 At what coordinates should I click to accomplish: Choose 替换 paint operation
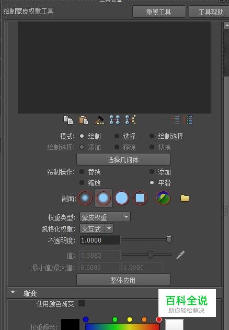pyautogui.click(x=82, y=172)
